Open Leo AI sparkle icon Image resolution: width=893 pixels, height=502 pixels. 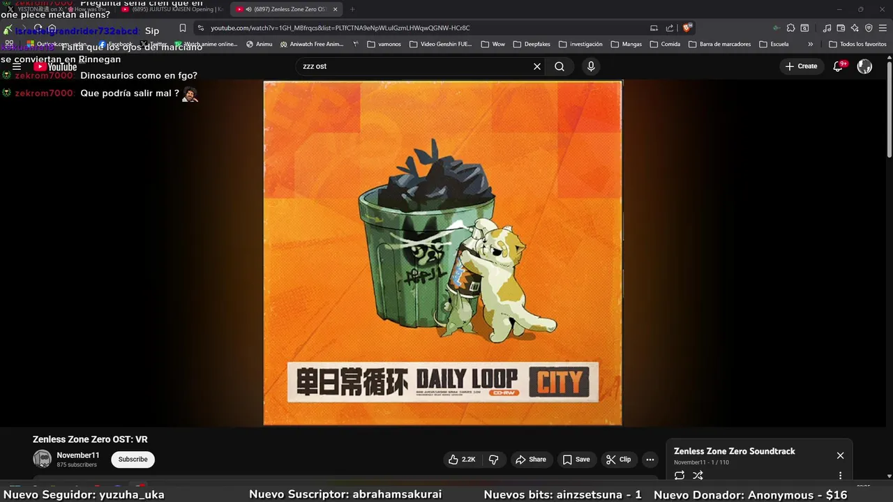(855, 28)
